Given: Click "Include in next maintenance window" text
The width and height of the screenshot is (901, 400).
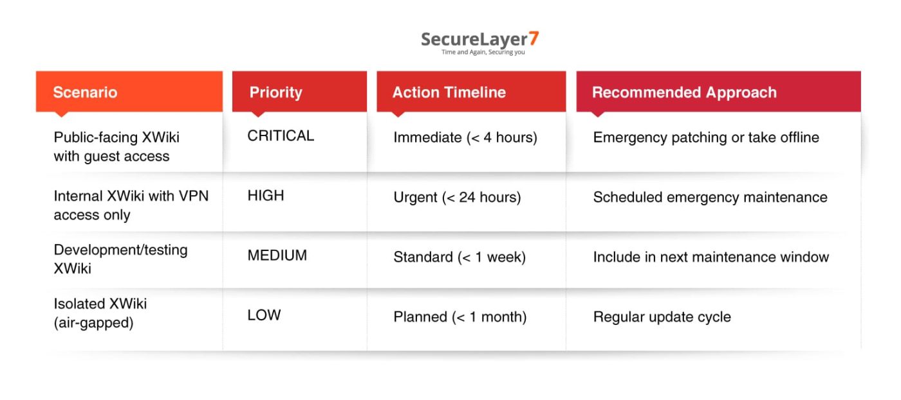Looking at the screenshot, I should point(711,257).
